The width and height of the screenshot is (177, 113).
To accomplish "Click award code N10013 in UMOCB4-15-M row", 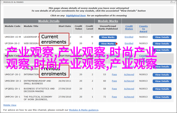I will click(x=143, y=37).
